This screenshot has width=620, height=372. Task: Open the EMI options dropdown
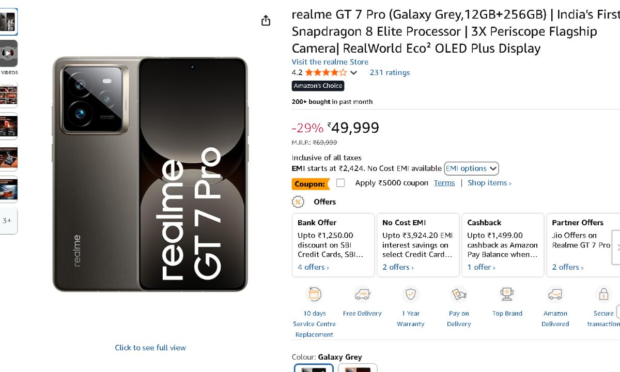click(x=471, y=168)
